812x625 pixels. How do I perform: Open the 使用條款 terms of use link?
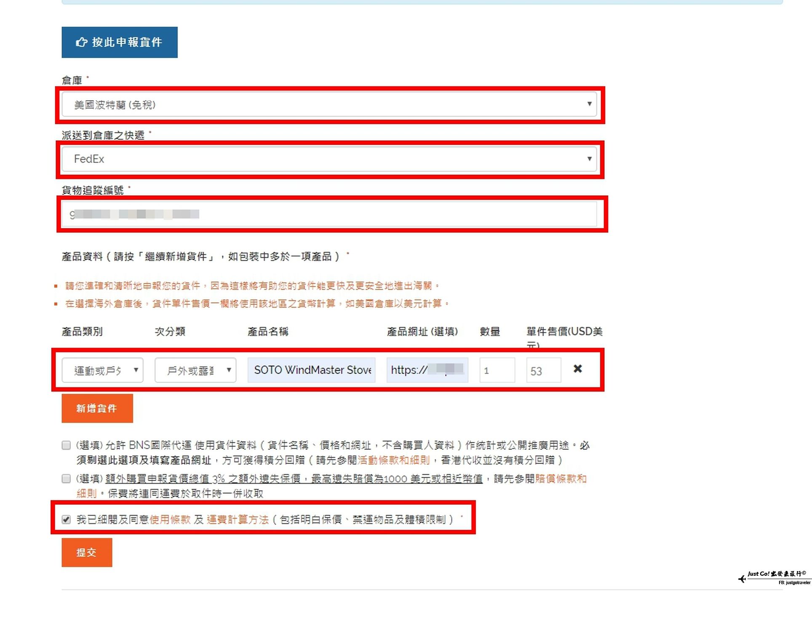170,519
